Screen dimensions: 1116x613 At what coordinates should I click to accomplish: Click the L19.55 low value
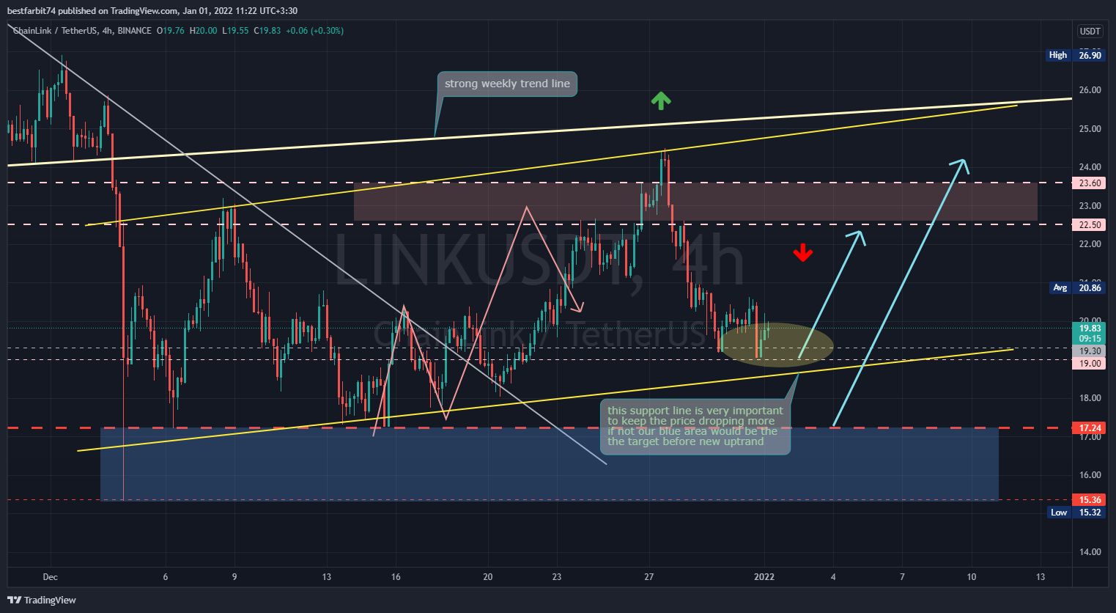(x=235, y=31)
